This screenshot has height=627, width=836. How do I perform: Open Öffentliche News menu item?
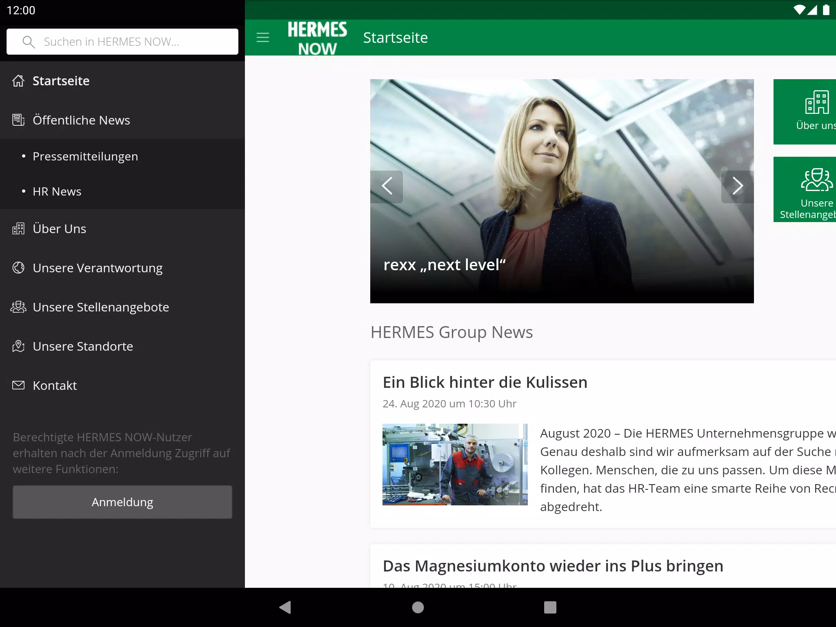point(122,120)
